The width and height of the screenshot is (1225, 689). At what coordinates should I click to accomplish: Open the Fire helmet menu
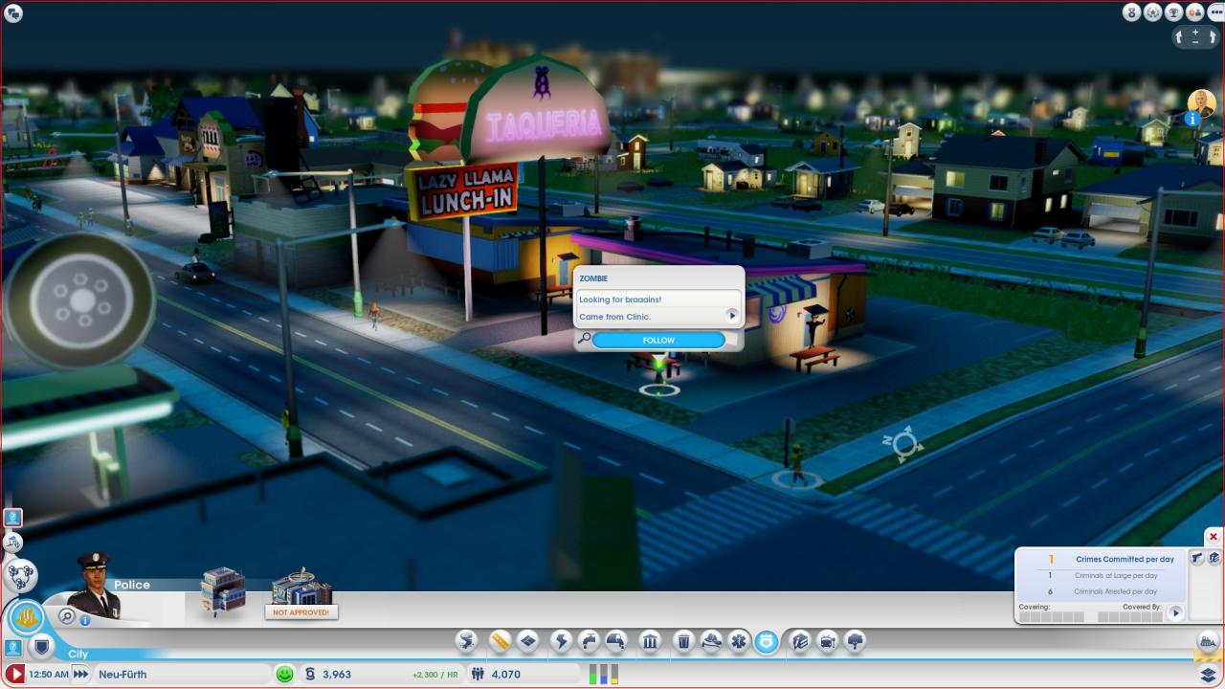(711, 641)
